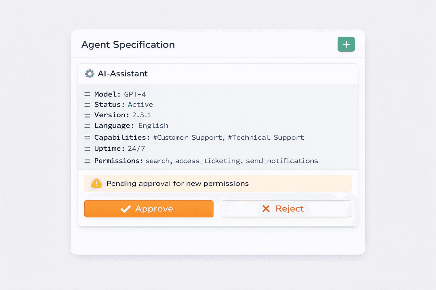Image resolution: width=436 pixels, height=290 pixels.
Task: Click the drag handle beside Version
Action: click(87, 115)
